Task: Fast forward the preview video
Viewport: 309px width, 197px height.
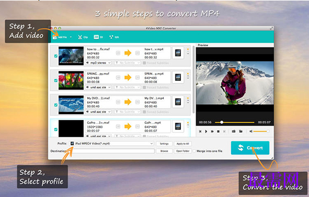Action: 212,132
